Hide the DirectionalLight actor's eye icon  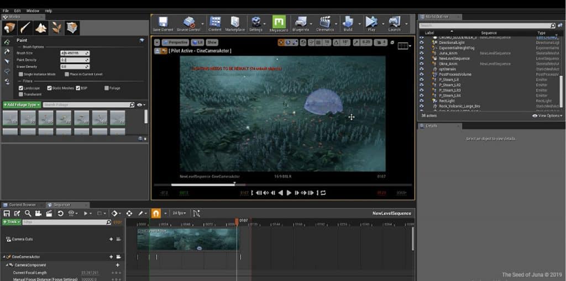(x=421, y=43)
